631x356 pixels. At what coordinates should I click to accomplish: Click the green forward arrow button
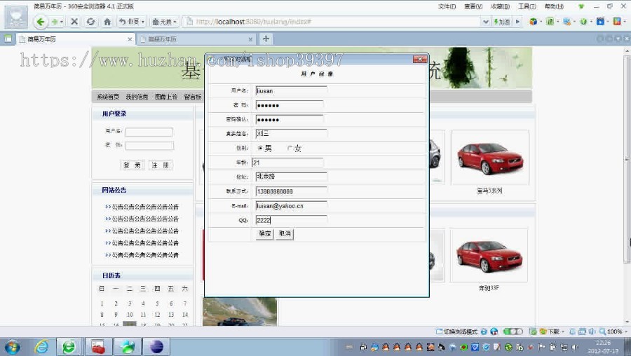55,22
